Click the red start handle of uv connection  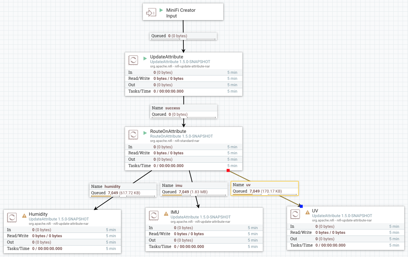(x=228, y=170)
